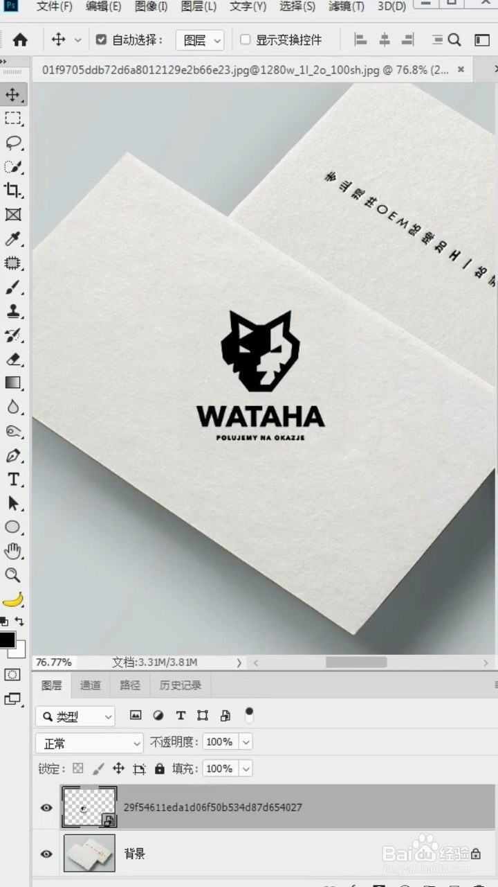Click the foreground color swatch
This screenshot has width=498, height=887.
click(7, 639)
